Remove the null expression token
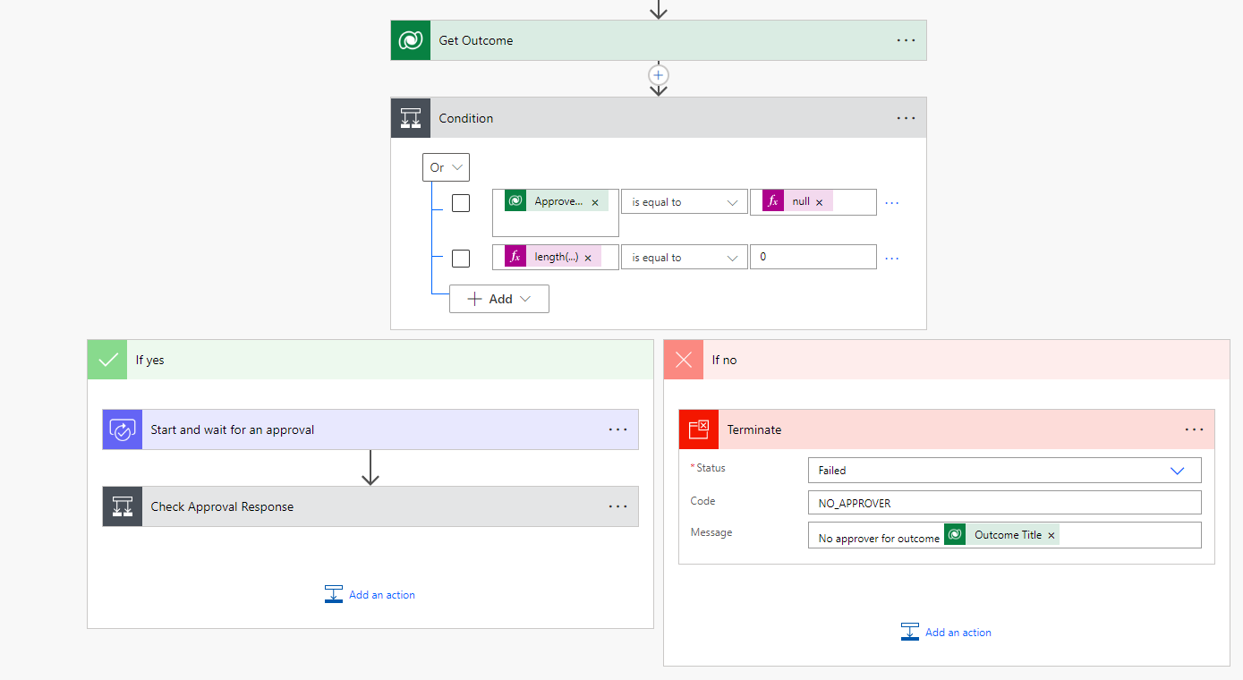The height and width of the screenshot is (680, 1243). click(819, 202)
